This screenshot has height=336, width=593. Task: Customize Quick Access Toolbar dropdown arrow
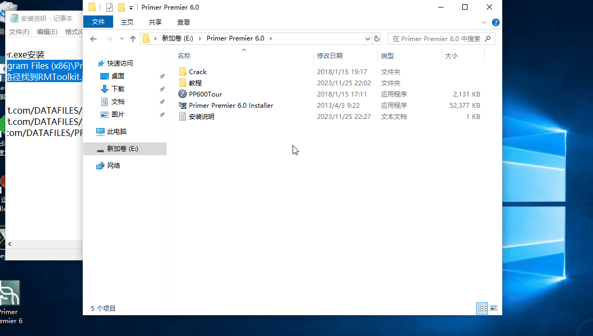[x=131, y=7]
